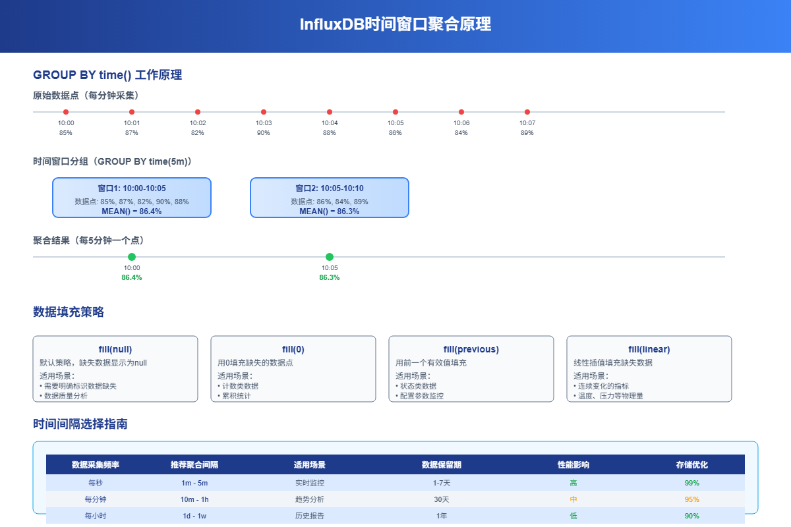The width and height of the screenshot is (791, 527).
Task: Click the 1-7天 retention cell
Action: (x=442, y=483)
